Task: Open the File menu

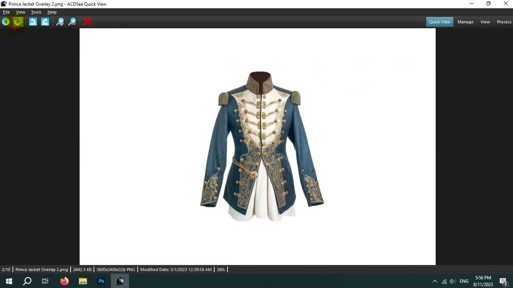Action: pos(6,12)
